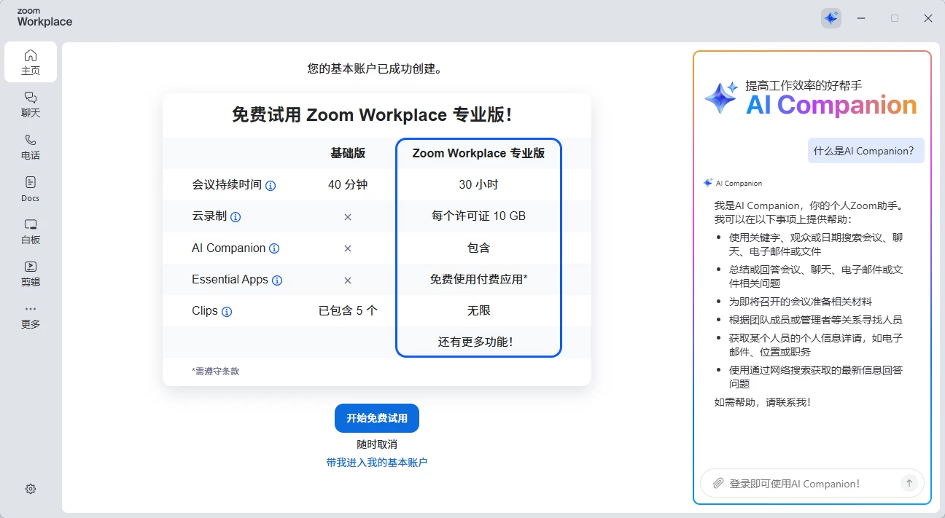The height and width of the screenshot is (518, 945).
Task: Toggle AI Companion sparkle icon in title bar
Action: 831,18
